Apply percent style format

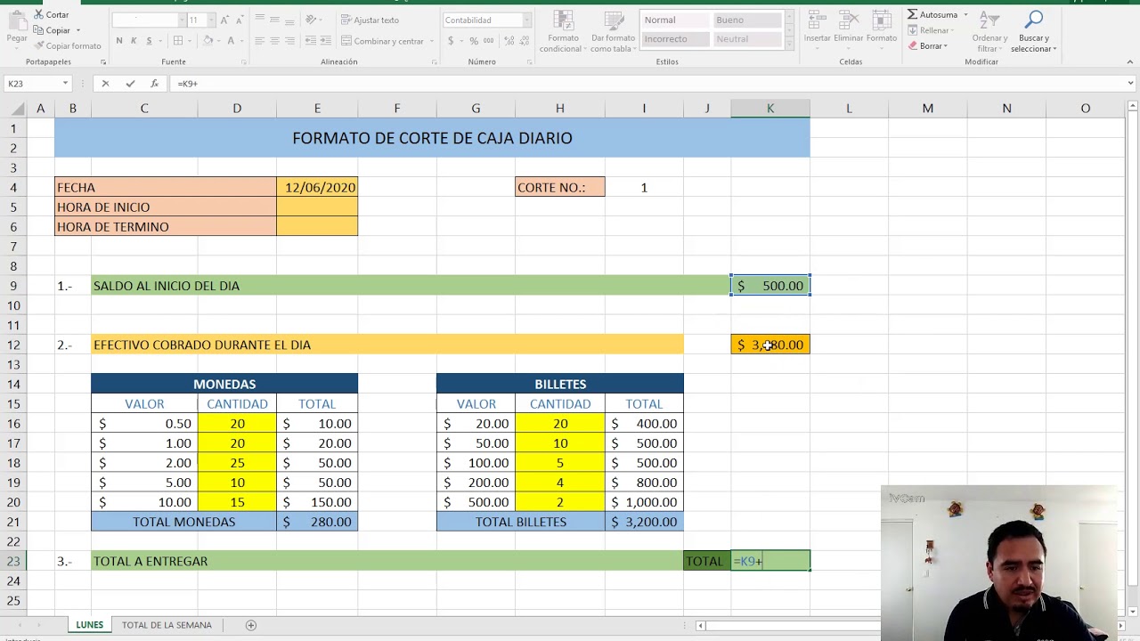point(474,41)
